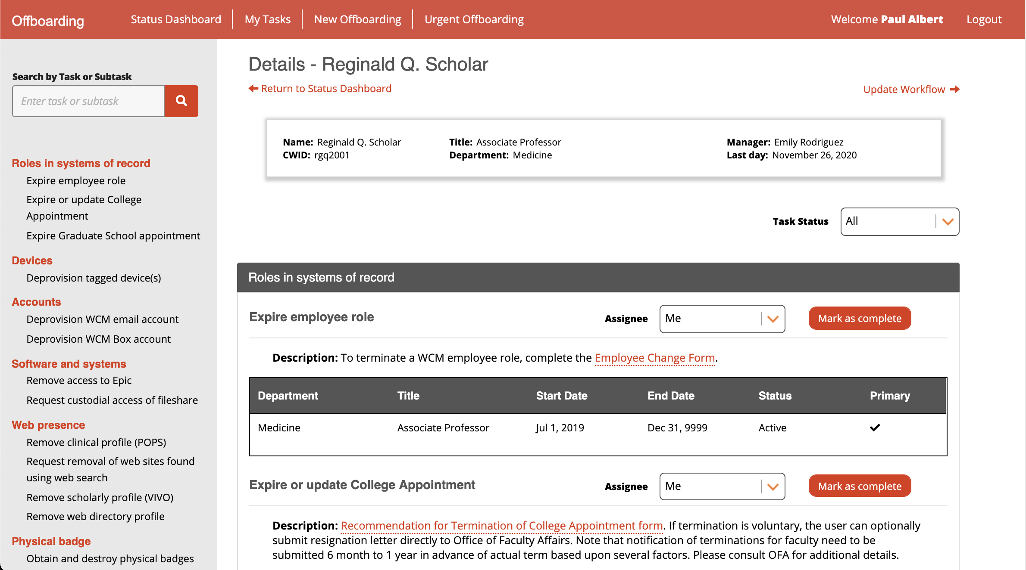The image size is (1026, 570).
Task: Open the Status Dashboard tab
Action: 176,19
